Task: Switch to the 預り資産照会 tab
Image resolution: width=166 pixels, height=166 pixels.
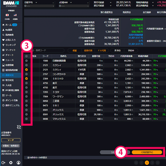Action: click(x=106, y=12)
